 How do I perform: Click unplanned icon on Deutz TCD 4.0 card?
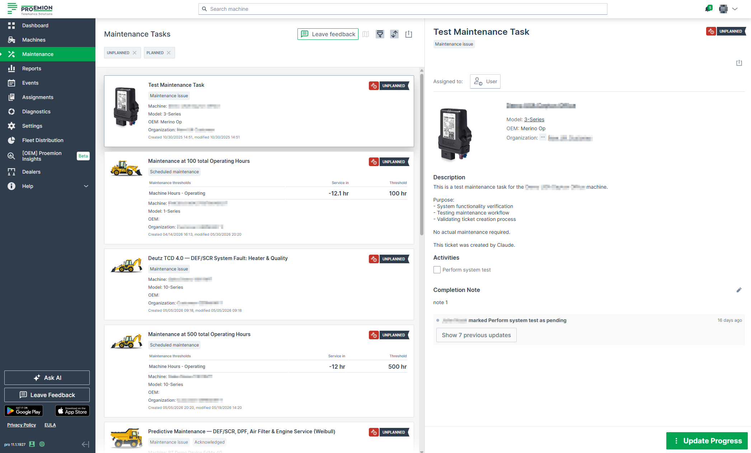[x=374, y=259]
